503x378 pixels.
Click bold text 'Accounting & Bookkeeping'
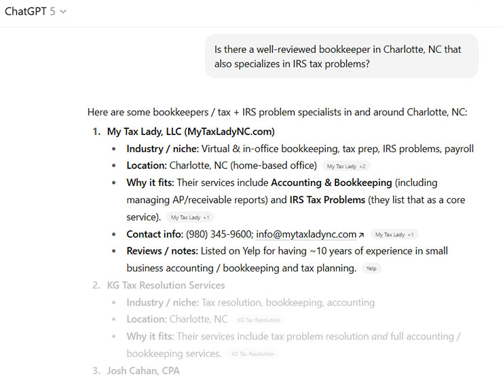coord(331,183)
